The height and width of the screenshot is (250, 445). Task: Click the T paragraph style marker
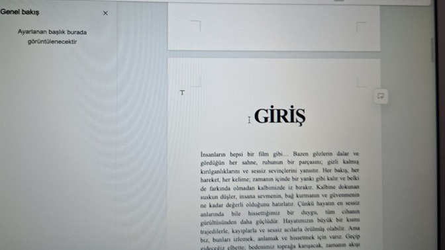coord(182,93)
